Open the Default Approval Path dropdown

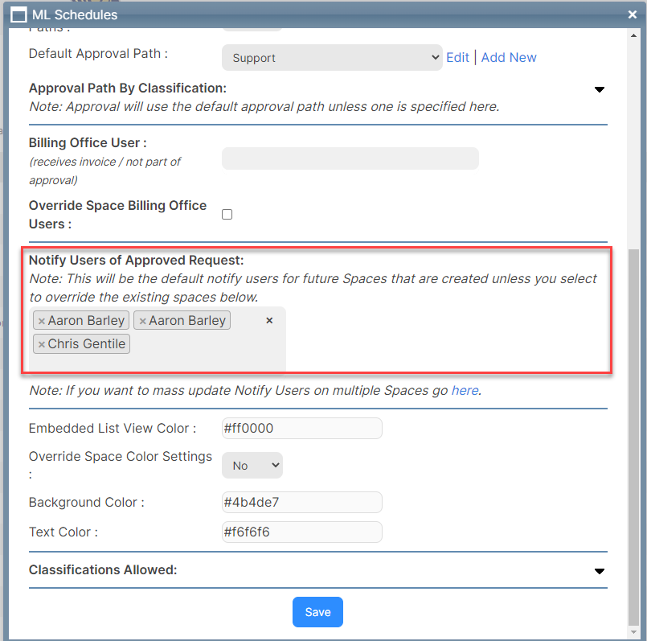click(x=332, y=58)
